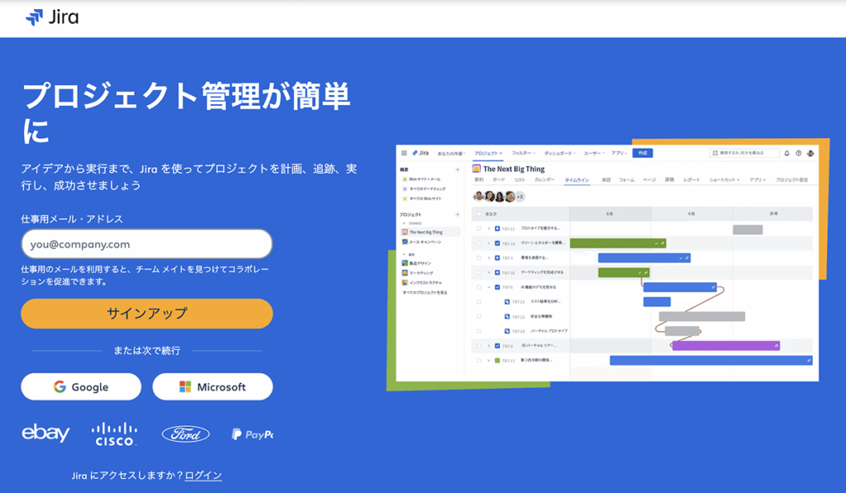Click the orange サインアップ button
The image size is (846, 493).
point(146,314)
